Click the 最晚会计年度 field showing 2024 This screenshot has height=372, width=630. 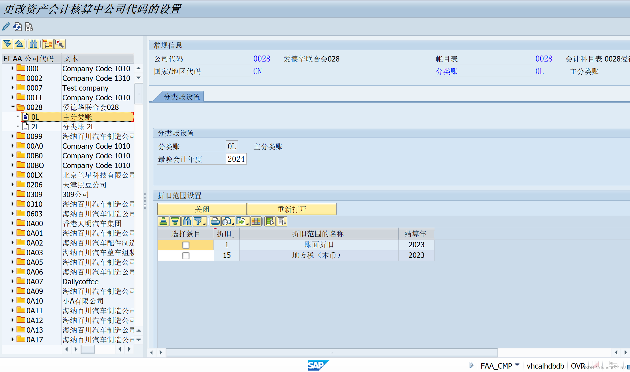[x=236, y=159]
